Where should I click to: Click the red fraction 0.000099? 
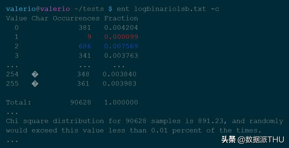tap(121, 37)
